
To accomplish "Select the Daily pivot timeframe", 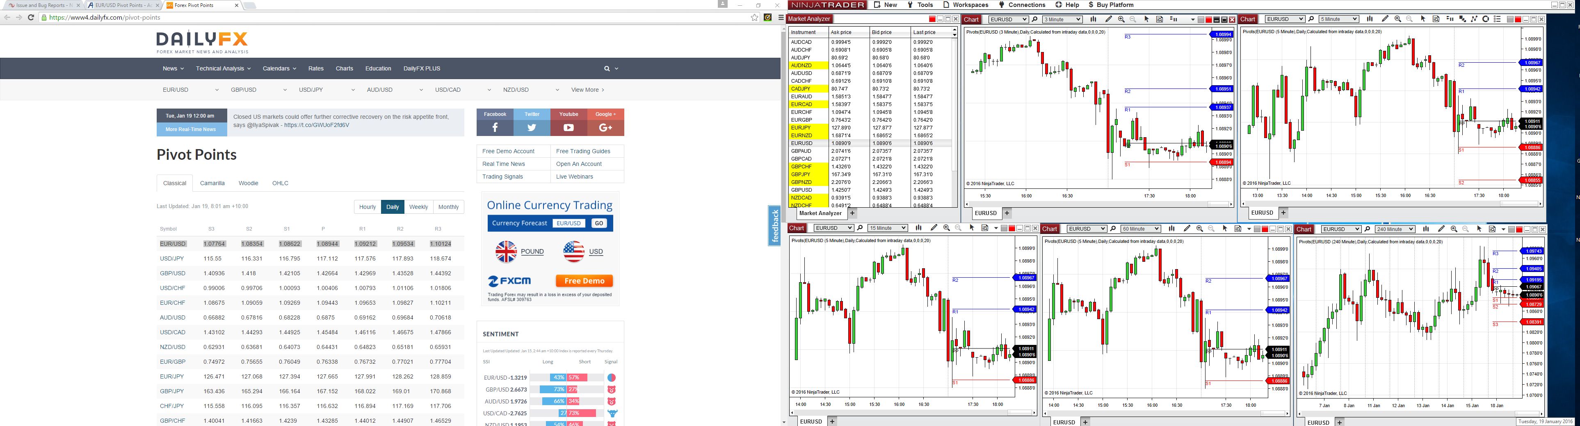I will coord(393,207).
